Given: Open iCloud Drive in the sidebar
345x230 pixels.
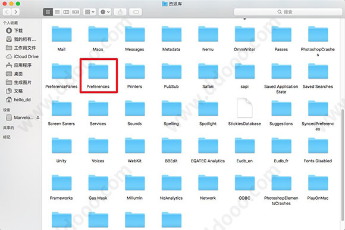Looking at the screenshot, I should 22,56.
